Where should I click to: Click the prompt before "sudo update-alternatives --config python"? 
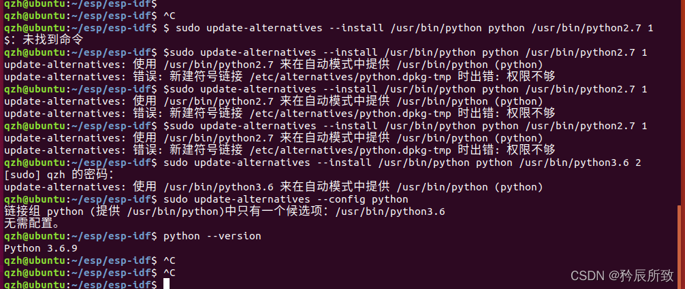point(80,199)
